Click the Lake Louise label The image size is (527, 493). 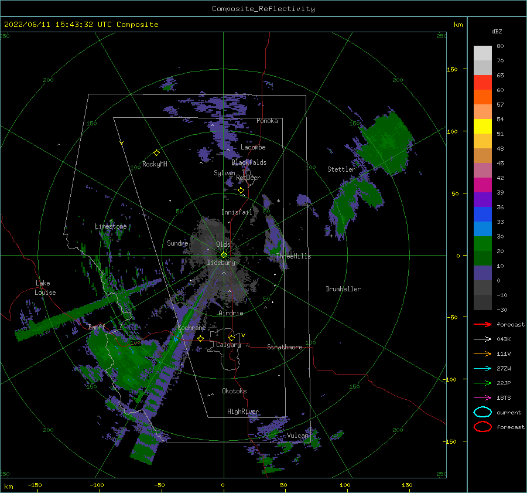(45, 288)
